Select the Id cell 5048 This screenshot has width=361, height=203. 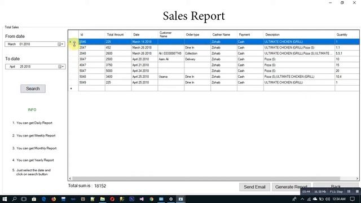pos(92,77)
